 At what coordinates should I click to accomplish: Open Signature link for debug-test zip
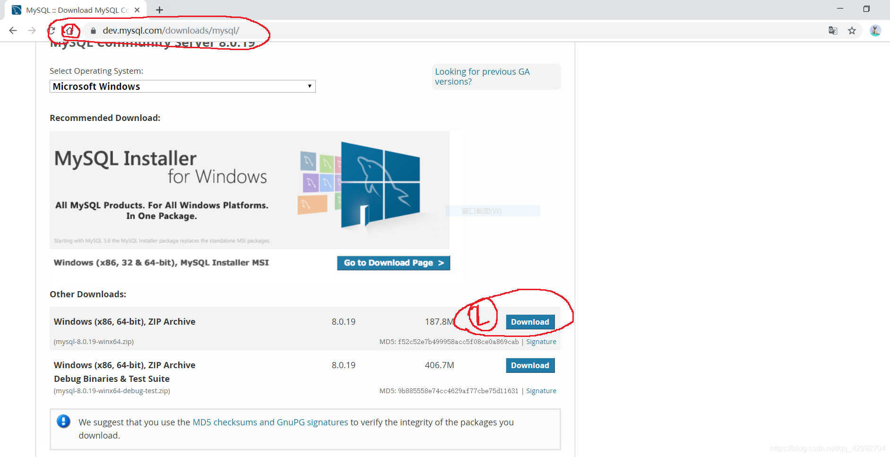tap(541, 391)
